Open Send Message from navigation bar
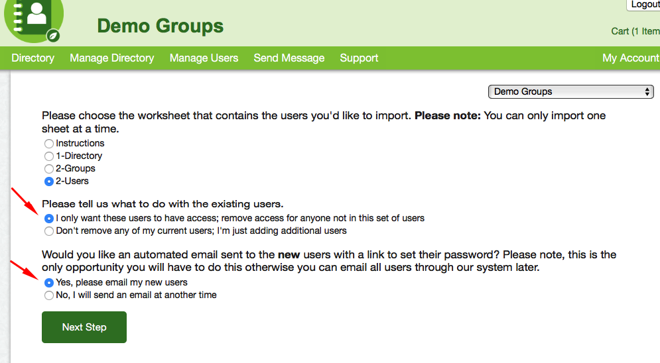Screen dimensions: 660x363 (289, 58)
